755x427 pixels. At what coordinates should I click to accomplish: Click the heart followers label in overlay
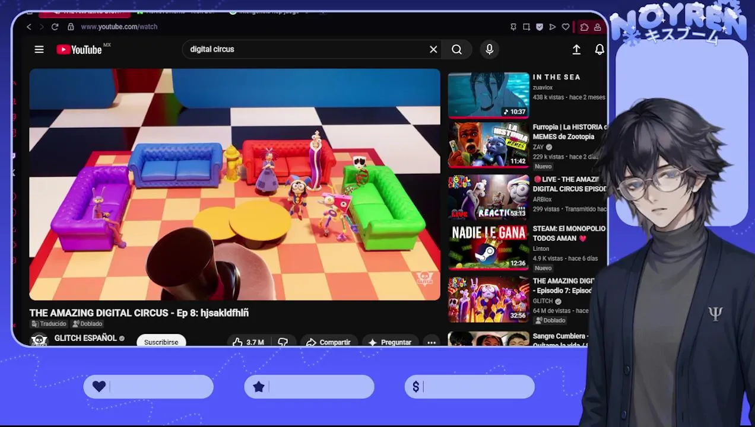[148, 387]
